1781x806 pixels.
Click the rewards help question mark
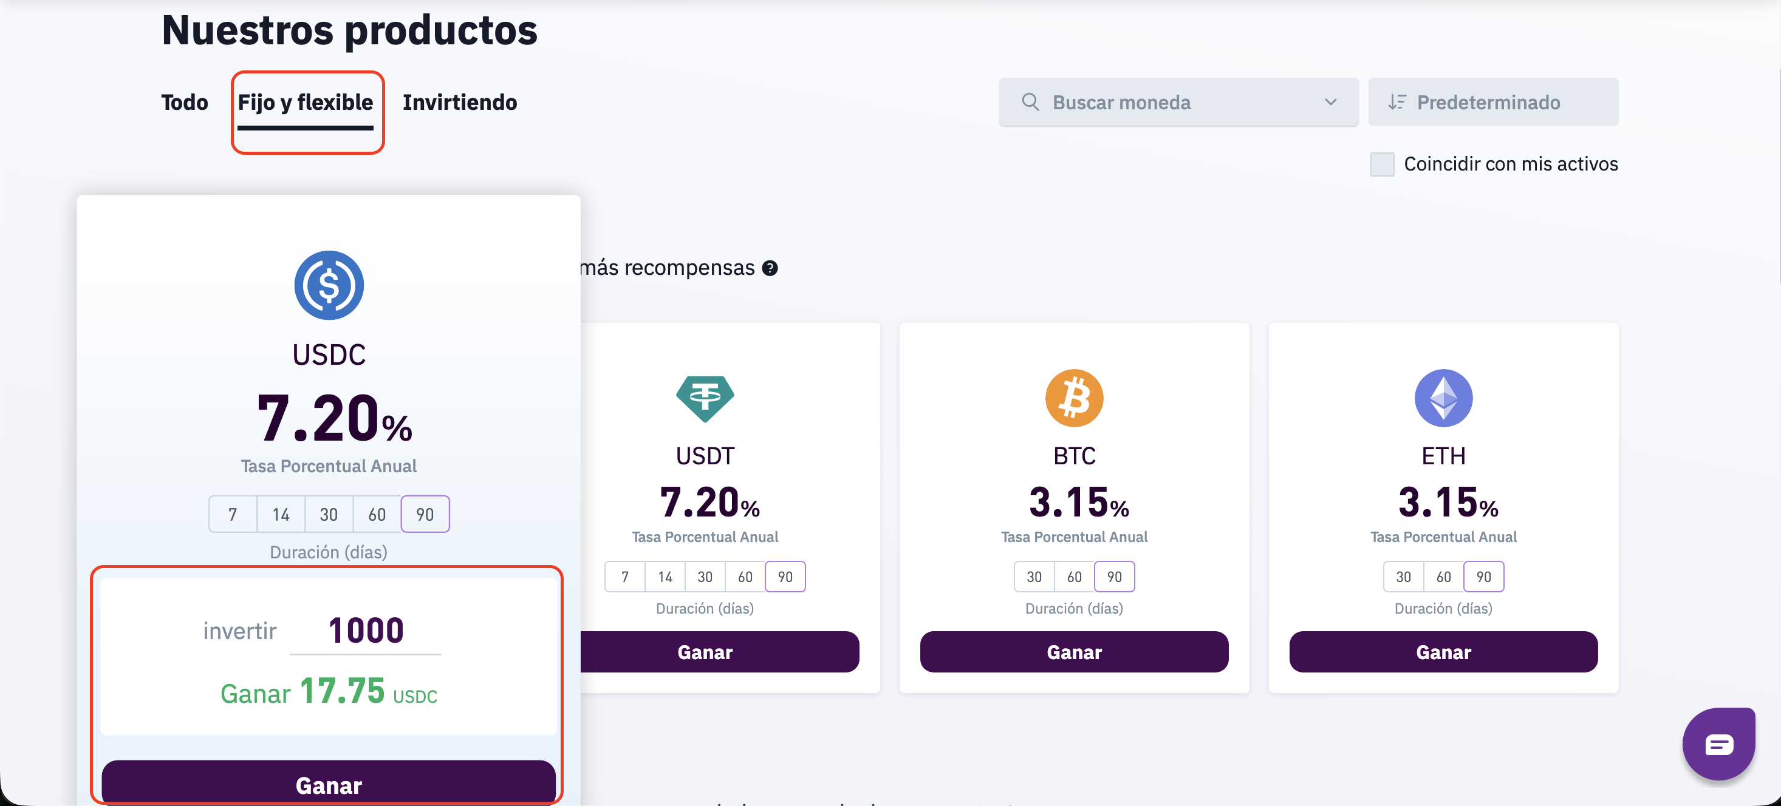pyautogui.click(x=770, y=268)
